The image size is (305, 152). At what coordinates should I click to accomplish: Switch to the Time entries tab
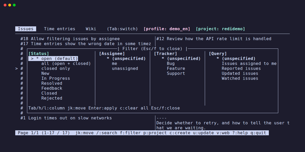point(59,29)
